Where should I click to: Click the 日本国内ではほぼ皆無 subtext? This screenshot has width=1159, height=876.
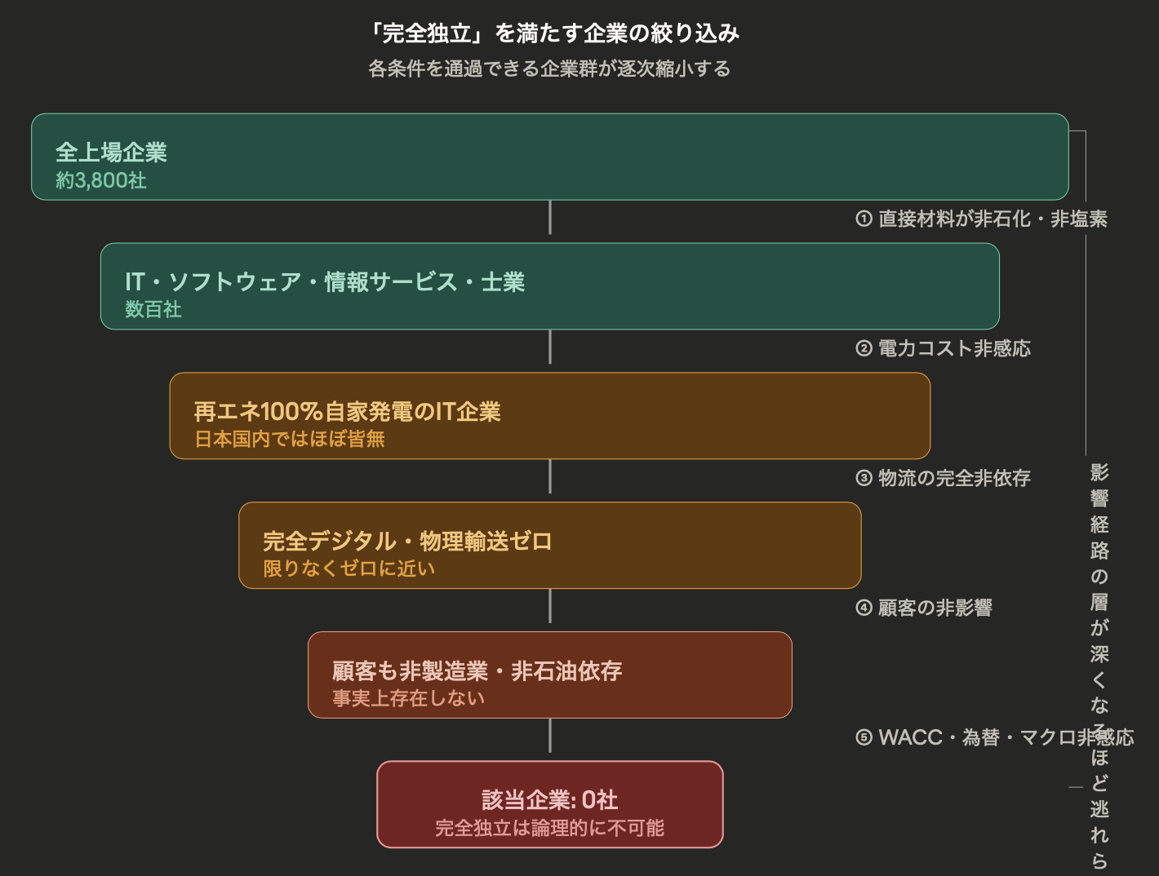pyautogui.click(x=289, y=439)
